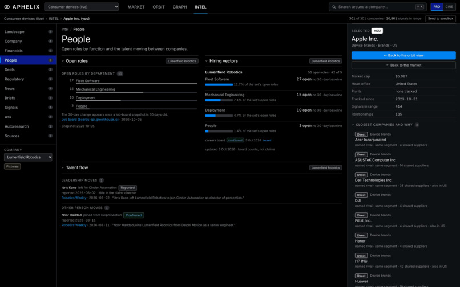Collapse Closest companies and why section
Image resolution: width=460 pixels, height=287 pixels.
[353, 125]
